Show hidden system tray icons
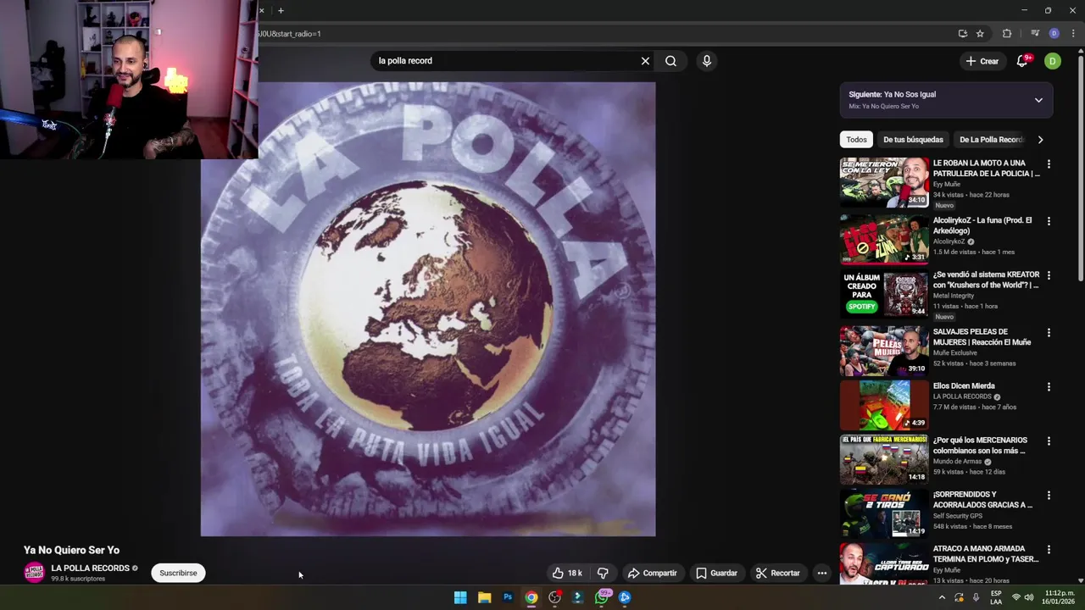 pos(942,597)
